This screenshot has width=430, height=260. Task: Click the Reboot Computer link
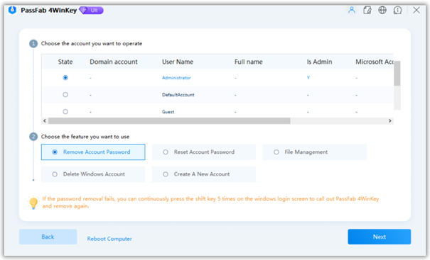coord(109,239)
